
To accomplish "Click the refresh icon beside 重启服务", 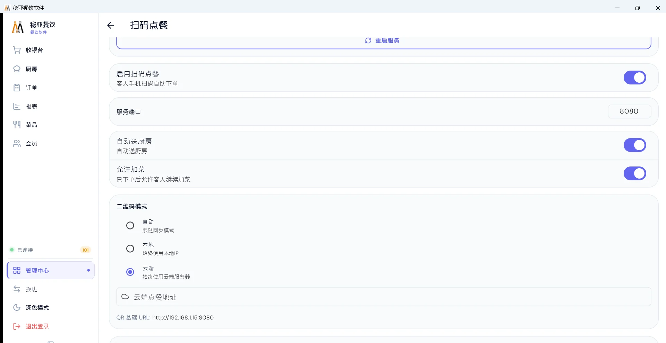I will tap(368, 40).
